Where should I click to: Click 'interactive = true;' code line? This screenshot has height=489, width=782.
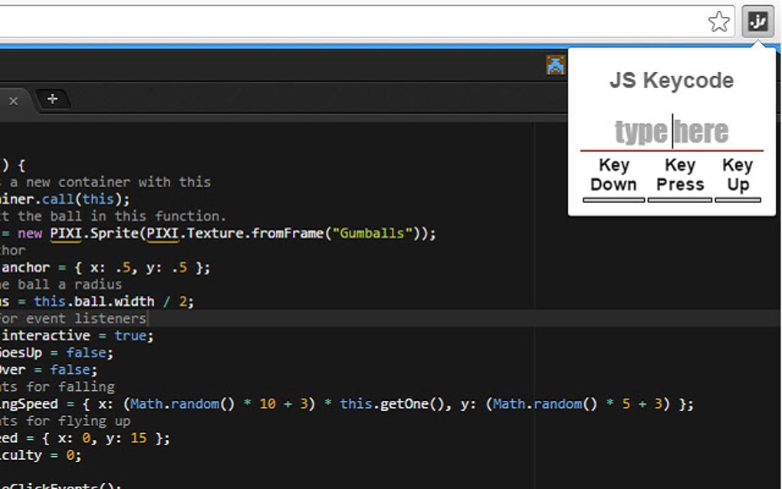(x=77, y=336)
